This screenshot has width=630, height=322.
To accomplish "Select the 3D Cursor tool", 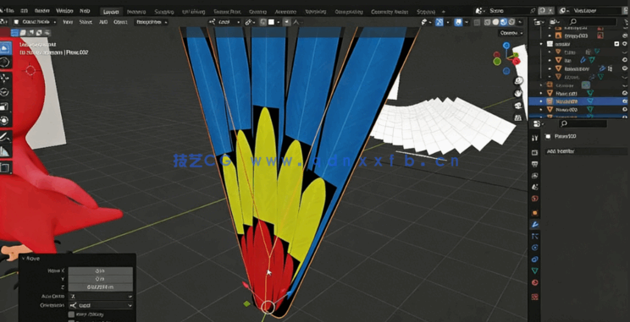I will 5,63.
